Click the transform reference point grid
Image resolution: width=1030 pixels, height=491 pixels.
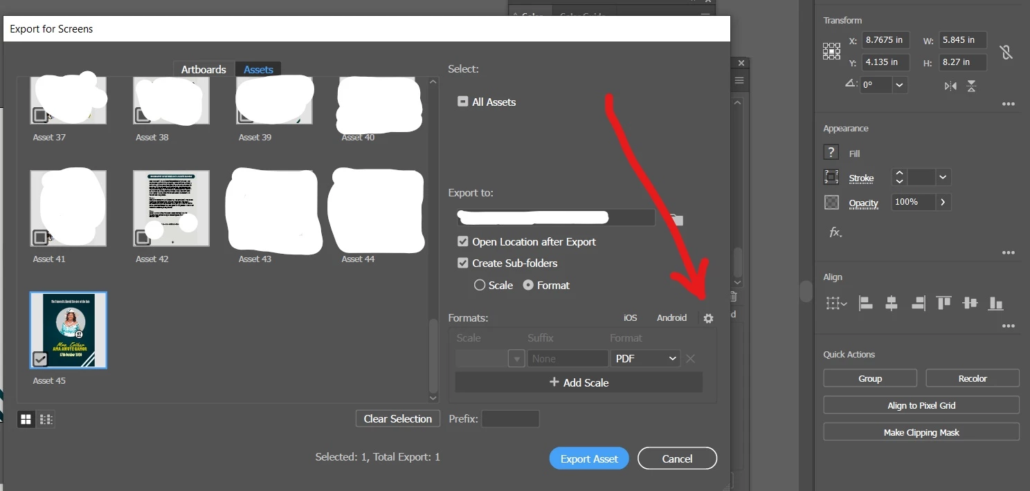click(x=831, y=50)
